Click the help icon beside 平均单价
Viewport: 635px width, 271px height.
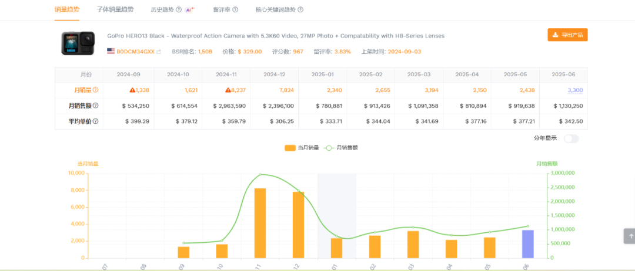pyautogui.click(x=96, y=121)
